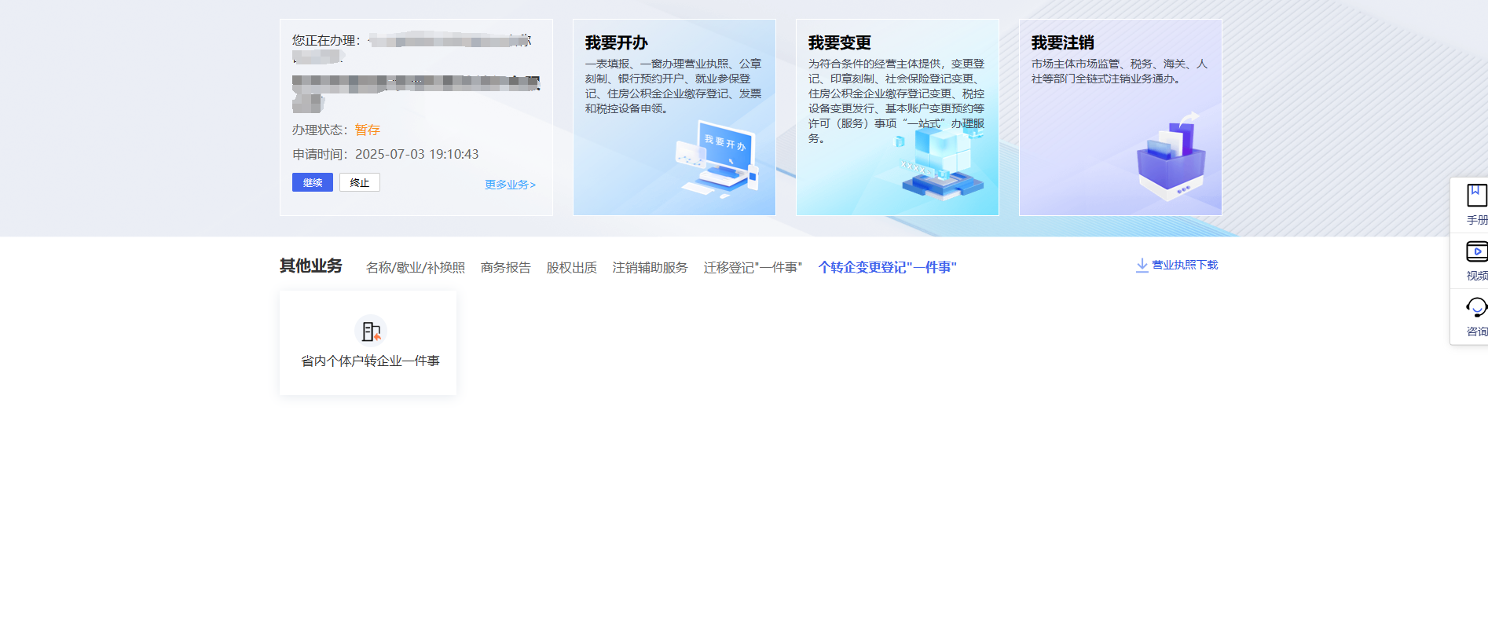Open the 视频 video icon

click(x=1475, y=251)
